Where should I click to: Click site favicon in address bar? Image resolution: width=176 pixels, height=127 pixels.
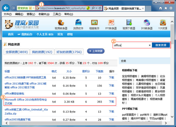coord(38,8)
